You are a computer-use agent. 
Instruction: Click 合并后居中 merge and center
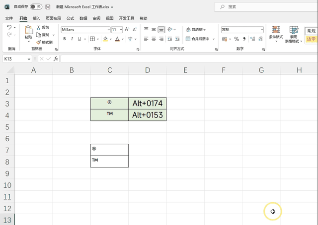pos(198,39)
